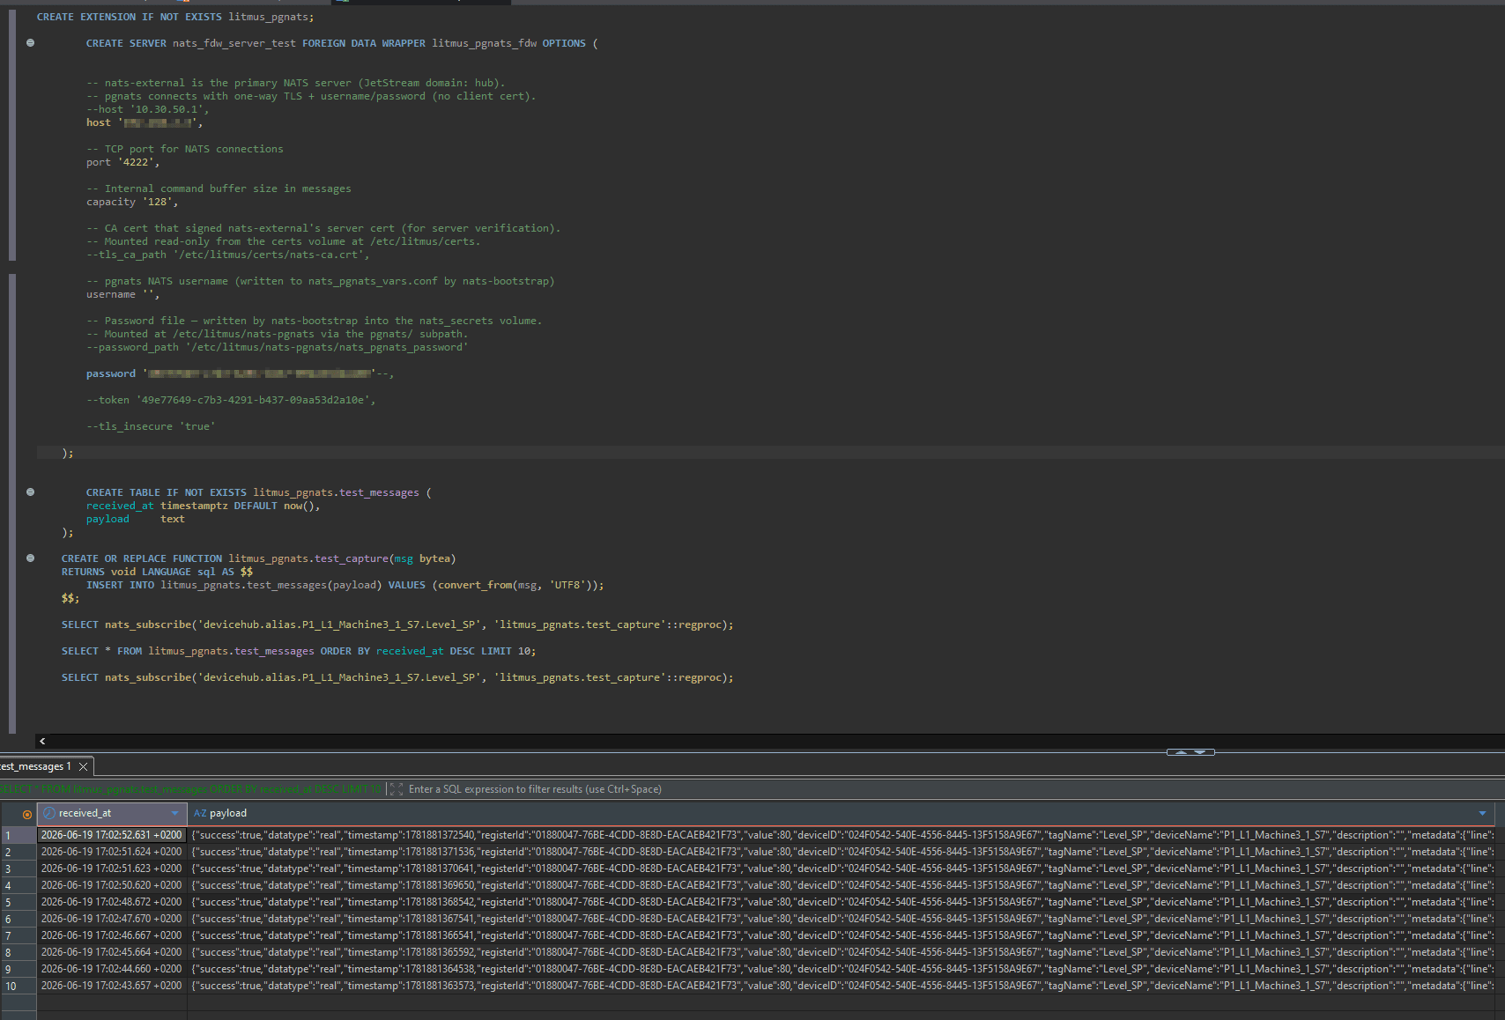Click payload cell with timestamp 1781881372540
This screenshot has width=1505, height=1020.
pyautogui.click(x=841, y=835)
